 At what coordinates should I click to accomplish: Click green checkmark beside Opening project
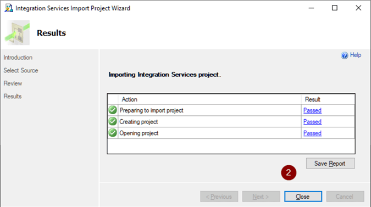pyautogui.click(x=113, y=132)
